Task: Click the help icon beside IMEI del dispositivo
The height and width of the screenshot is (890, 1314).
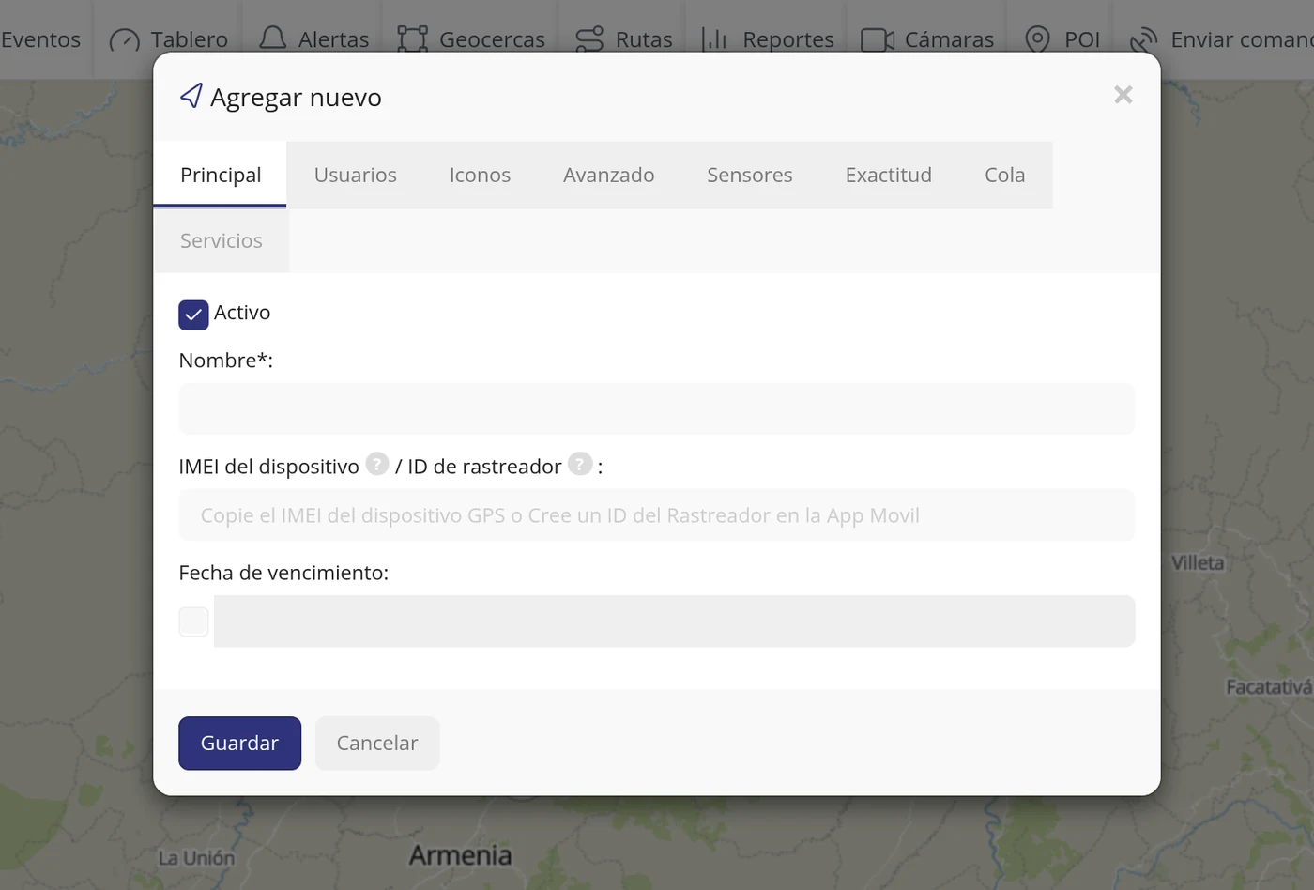Action: pos(377,464)
